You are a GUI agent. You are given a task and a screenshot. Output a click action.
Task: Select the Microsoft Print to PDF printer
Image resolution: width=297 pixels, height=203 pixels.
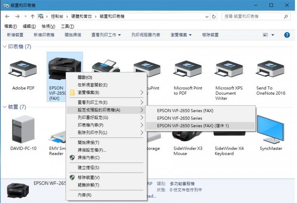coord(188,69)
